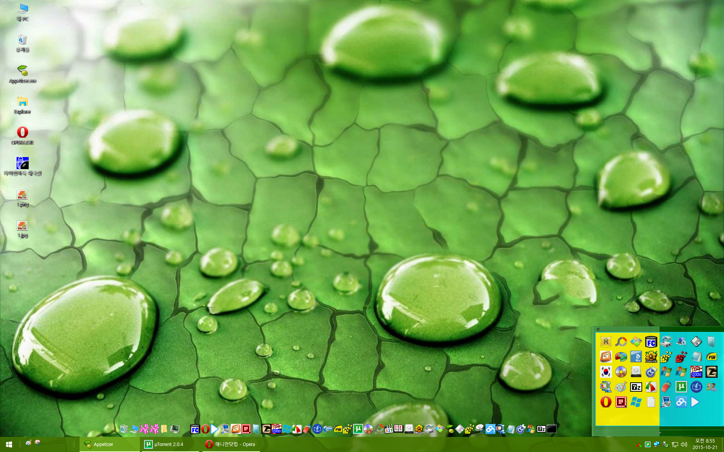Close the launcher panel with X
724x452 pixels.
[x=598, y=329]
